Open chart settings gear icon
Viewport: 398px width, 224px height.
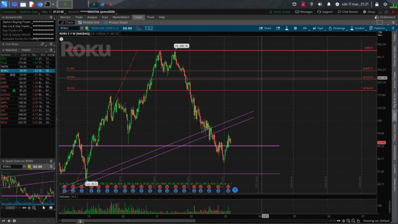pos(295,28)
